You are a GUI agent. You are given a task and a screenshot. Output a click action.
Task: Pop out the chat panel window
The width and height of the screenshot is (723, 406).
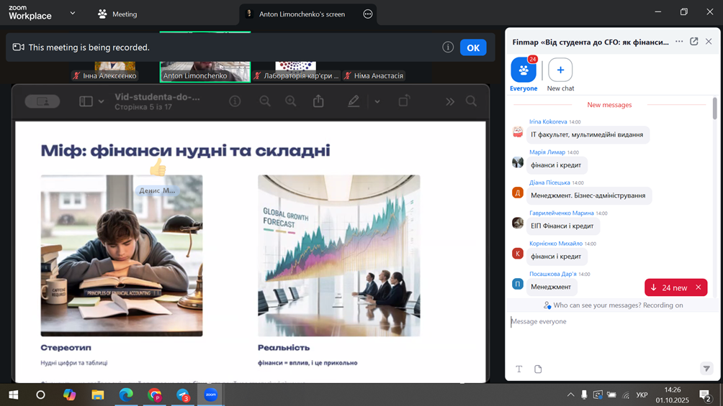(694, 42)
